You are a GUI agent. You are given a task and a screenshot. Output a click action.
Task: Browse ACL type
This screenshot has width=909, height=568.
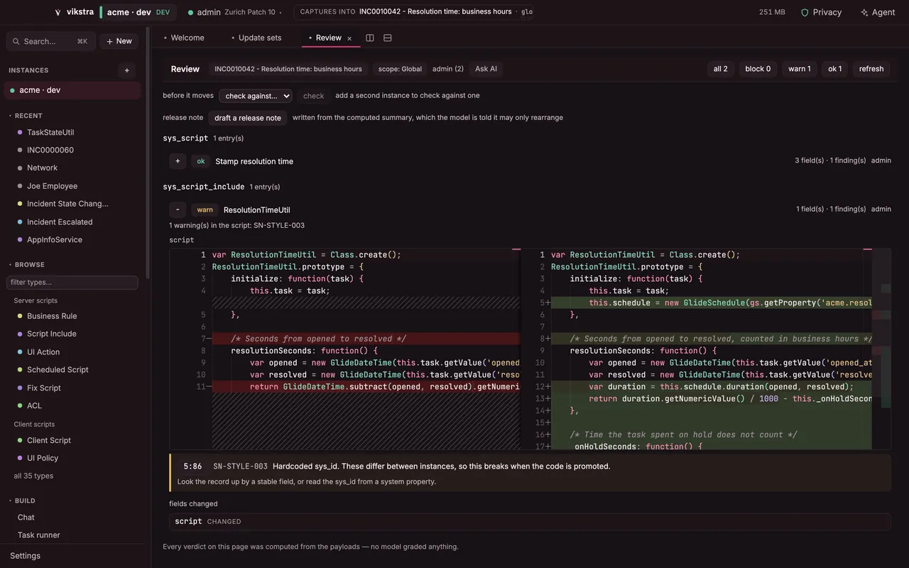coord(34,406)
